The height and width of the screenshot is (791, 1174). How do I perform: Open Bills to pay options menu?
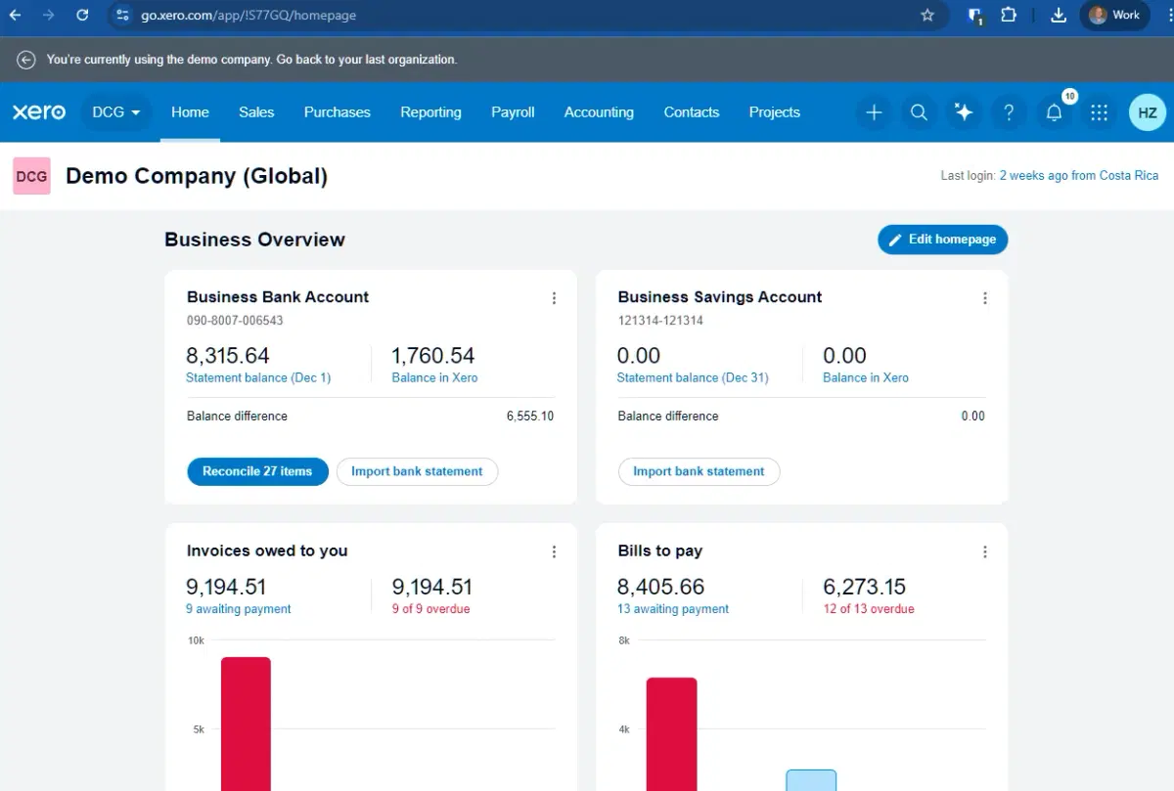984,551
